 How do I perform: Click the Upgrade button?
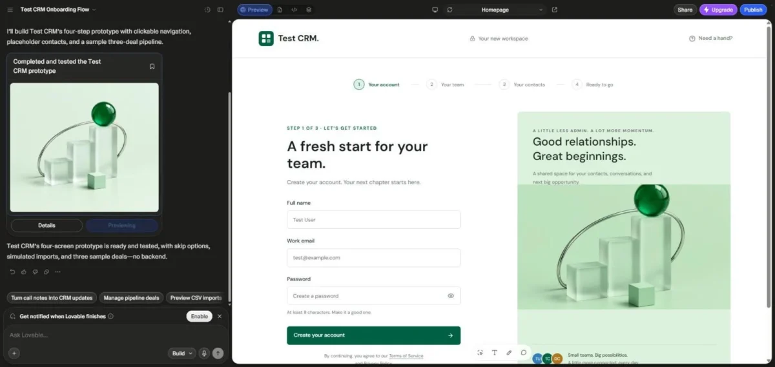[718, 10]
